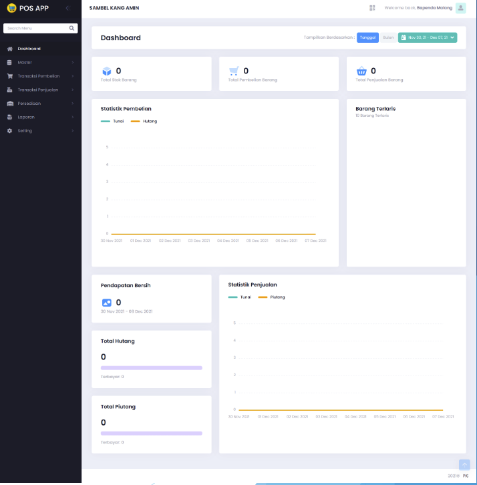Open the date range dropdown
This screenshot has height=485, width=477.
(428, 38)
